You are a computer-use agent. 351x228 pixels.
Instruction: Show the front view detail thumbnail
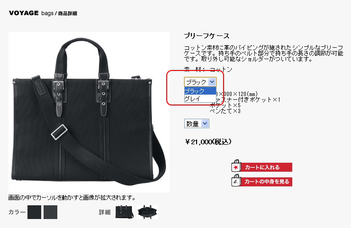[125, 212]
